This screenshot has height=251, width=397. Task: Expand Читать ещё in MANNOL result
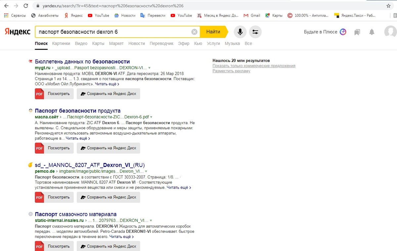coord(179,188)
